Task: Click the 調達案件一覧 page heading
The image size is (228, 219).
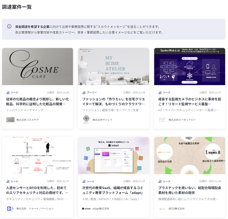Action: pyautogui.click(x=17, y=7)
